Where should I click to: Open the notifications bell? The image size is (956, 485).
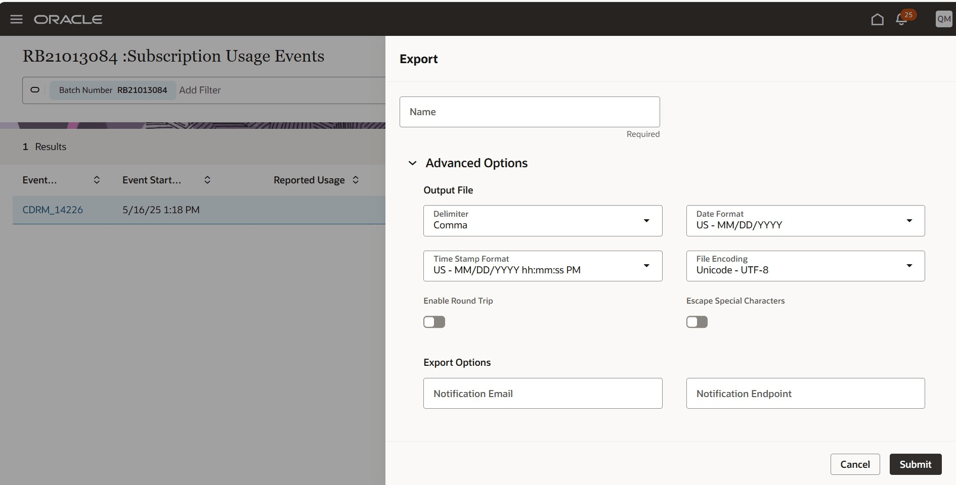click(902, 19)
